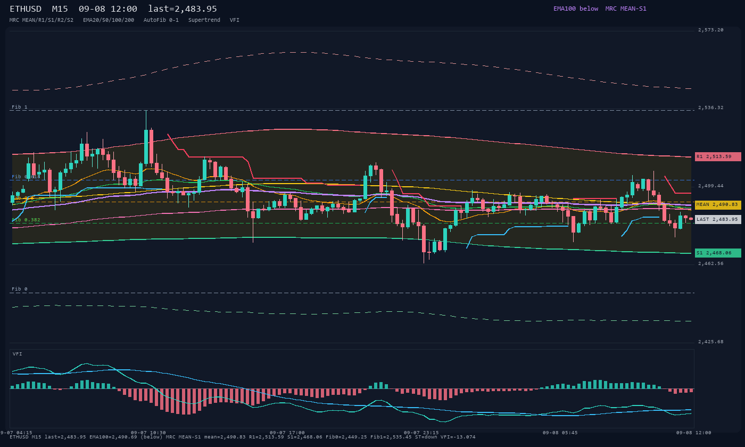Click the 2,573.20 price axis label
Screen dimensions: 745x447
[711, 30]
